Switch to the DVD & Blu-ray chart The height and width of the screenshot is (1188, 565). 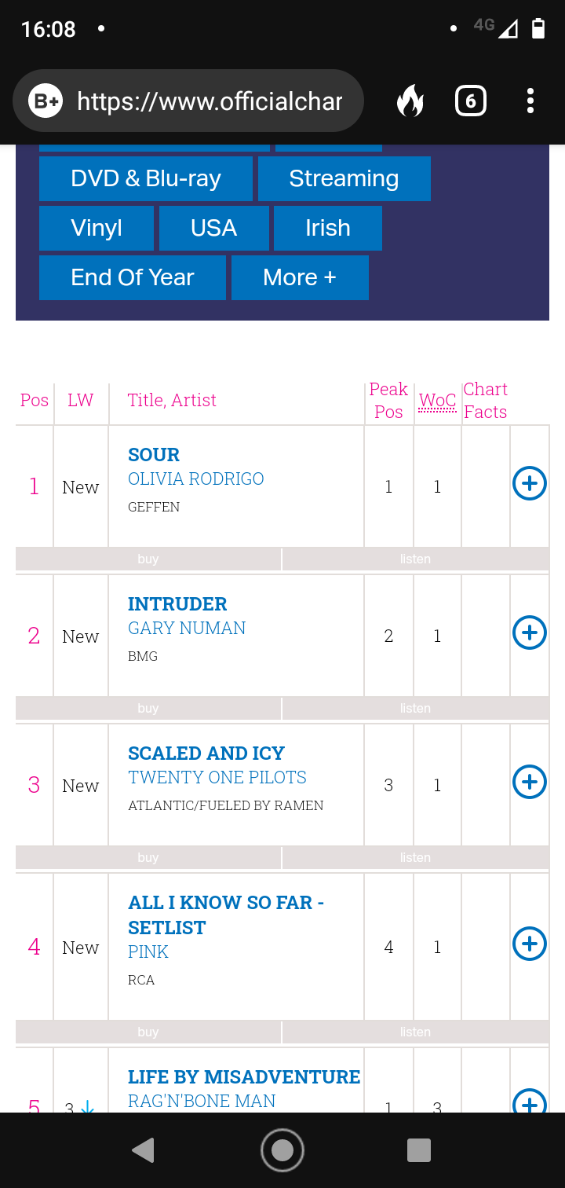[x=146, y=178]
